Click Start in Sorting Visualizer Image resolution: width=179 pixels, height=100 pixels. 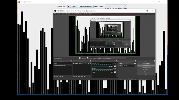point(74,7)
